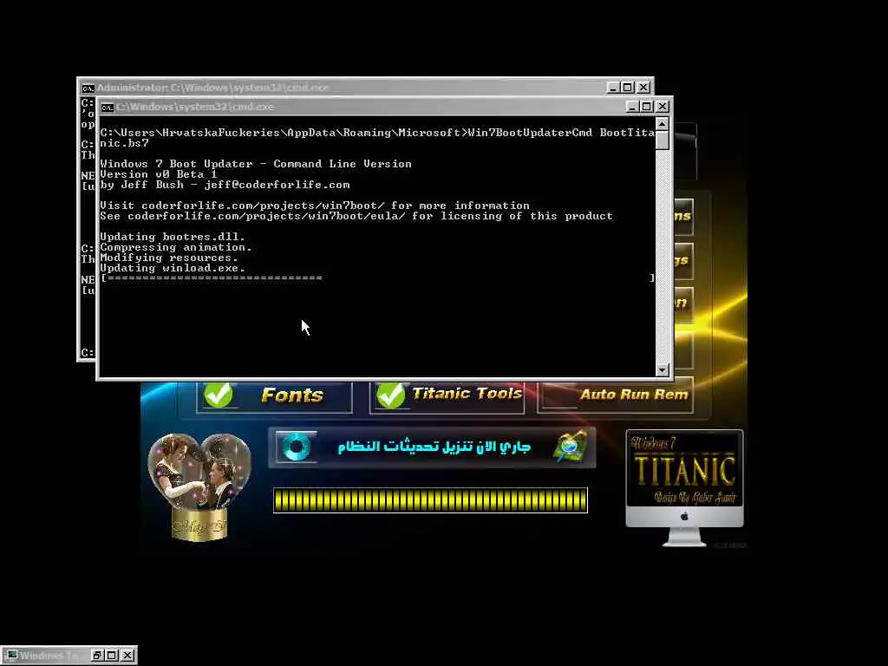Click the Arabic system update status text
The image size is (888, 666).
(x=434, y=447)
